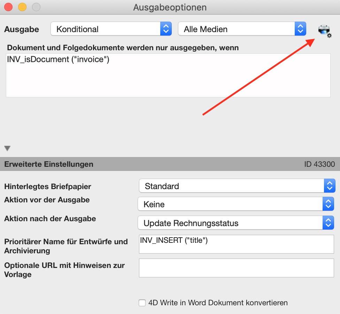Screen dimensions: 340x314
Task: Click the Aktion nach der Ausgabe label
Action: click(x=50, y=218)
